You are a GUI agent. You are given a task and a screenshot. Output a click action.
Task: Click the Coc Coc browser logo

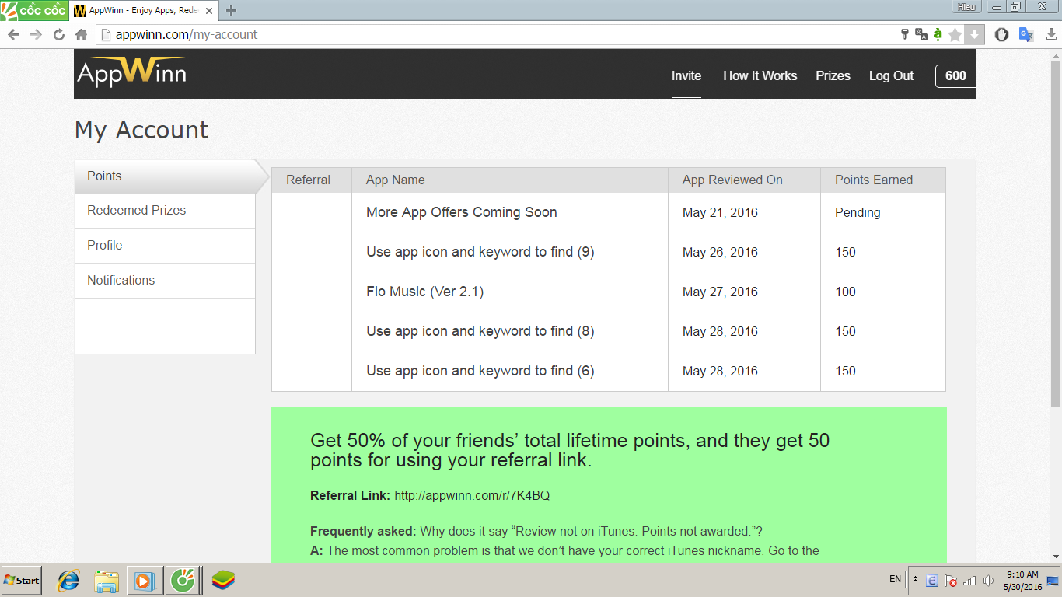[x=34, y=10]
